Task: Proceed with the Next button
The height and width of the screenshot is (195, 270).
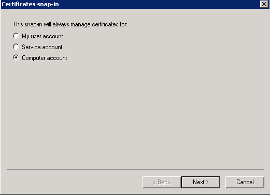Action: [201, 182]
